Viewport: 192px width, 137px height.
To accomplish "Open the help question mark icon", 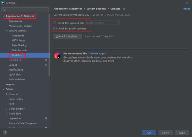I will point(5,133).
